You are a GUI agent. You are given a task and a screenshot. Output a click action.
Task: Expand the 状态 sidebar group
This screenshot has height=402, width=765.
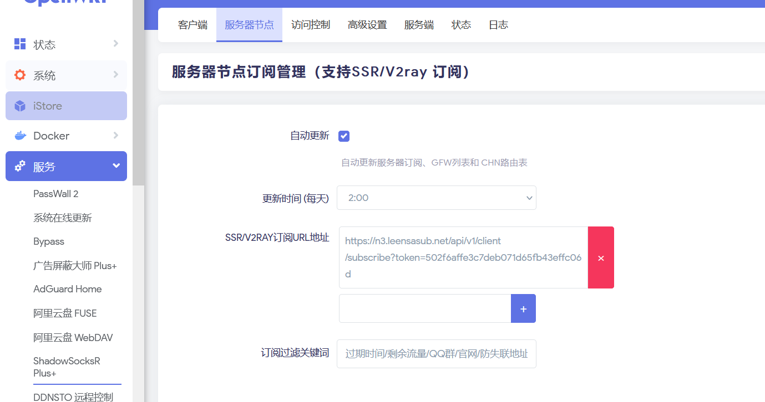pos(115,44)
